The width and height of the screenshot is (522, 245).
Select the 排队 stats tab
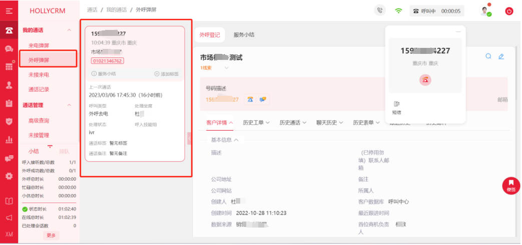coord(64,151)
